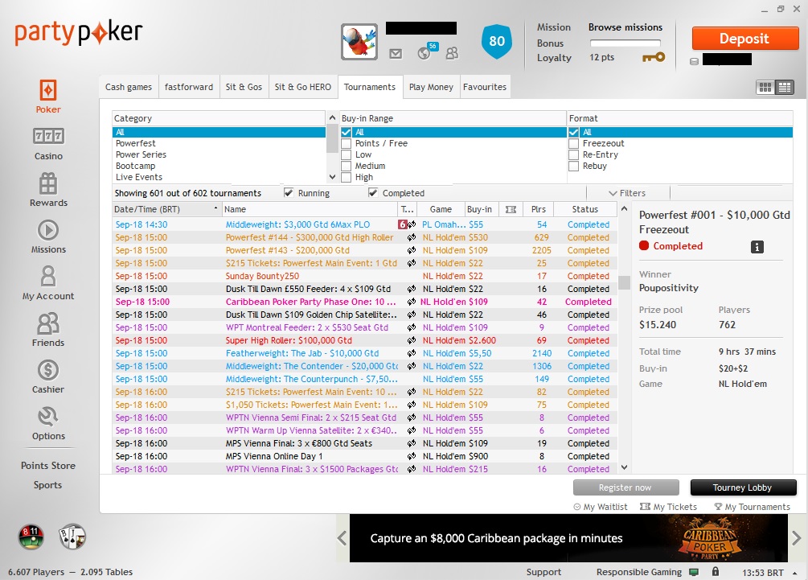The width and height of the screenshot is (808, 580).
Task: Check the Medium buy-in option
Action: 347,166
